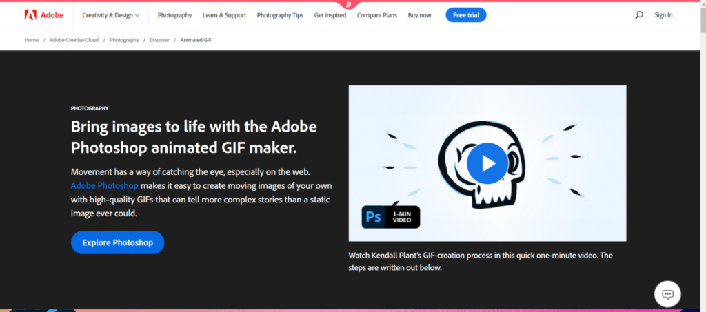706x312 pixels.
Task: Expand the Creativity & Design dropdown
Action: [110, 14]
